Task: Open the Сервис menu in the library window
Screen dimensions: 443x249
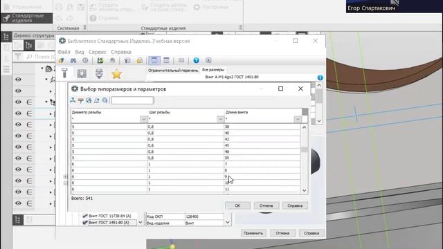Action: coord(98,52)
